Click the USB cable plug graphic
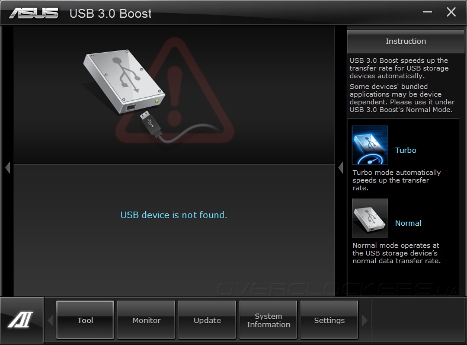 [151, 124]
